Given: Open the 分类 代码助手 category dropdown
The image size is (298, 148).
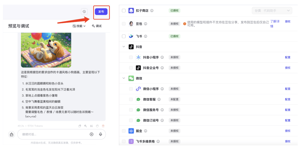Looking at the screenshot, I should 272,11.
